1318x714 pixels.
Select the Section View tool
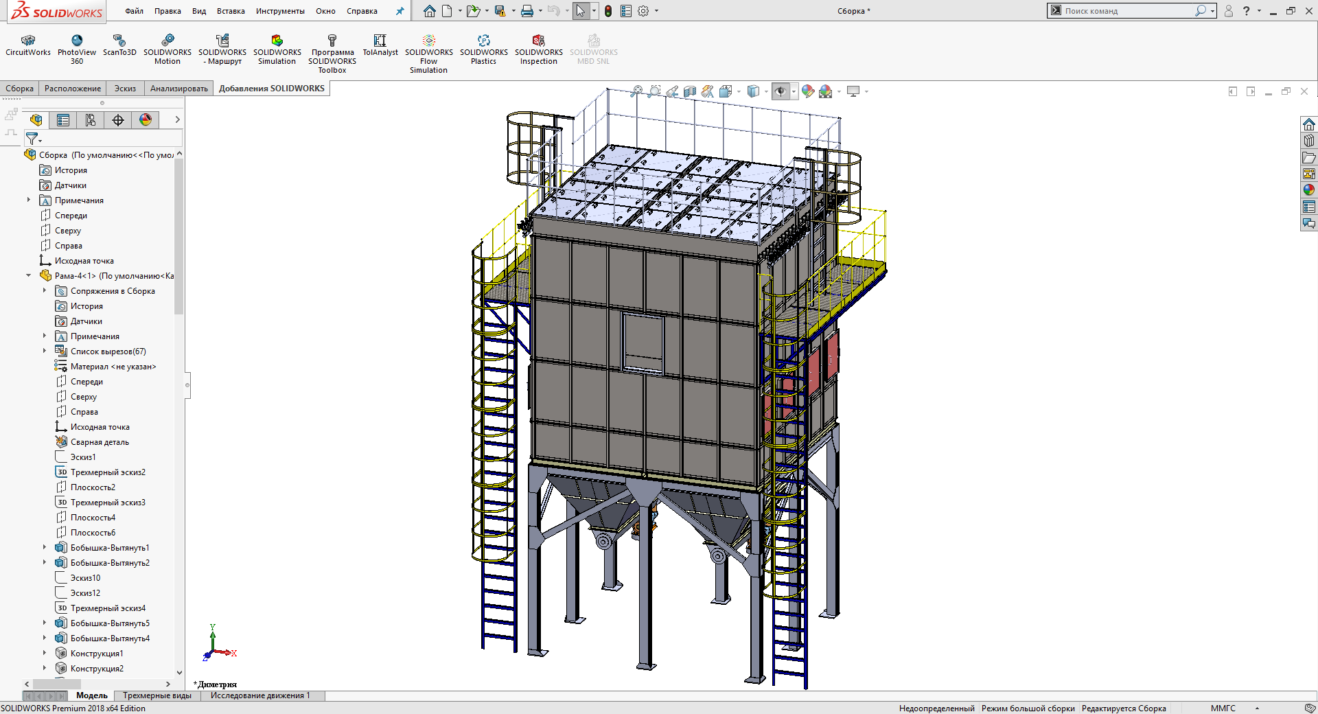tap(690, 91)
